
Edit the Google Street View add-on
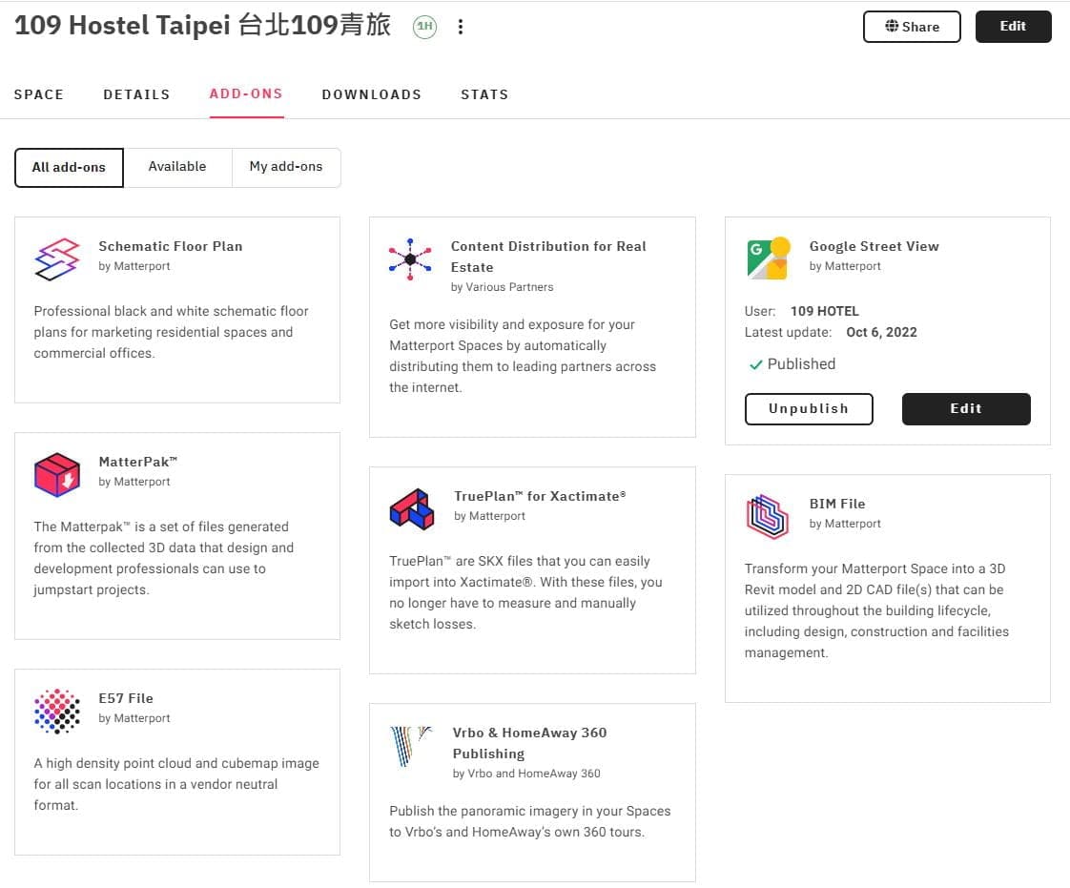(x=966, y=409)
